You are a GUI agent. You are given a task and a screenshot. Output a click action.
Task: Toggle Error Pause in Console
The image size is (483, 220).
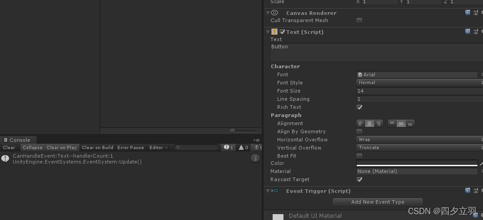(x=130, y=147)
